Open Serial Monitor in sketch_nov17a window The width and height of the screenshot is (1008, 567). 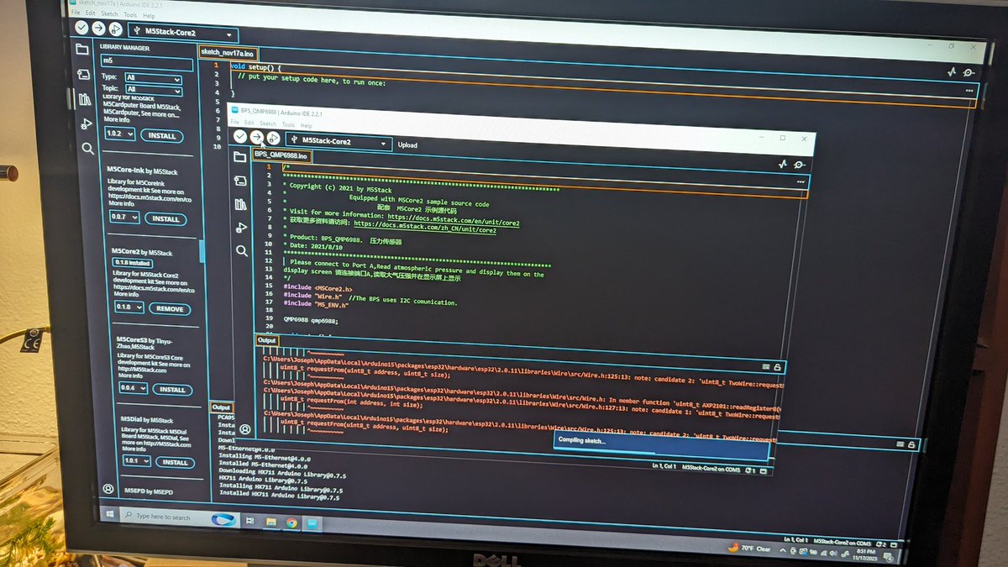click(x=970, y=73)
